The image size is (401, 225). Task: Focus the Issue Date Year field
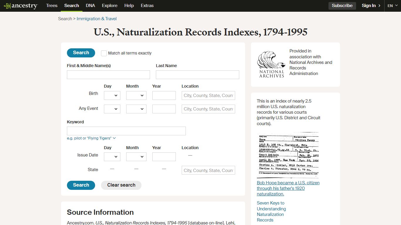click(164, 157)
